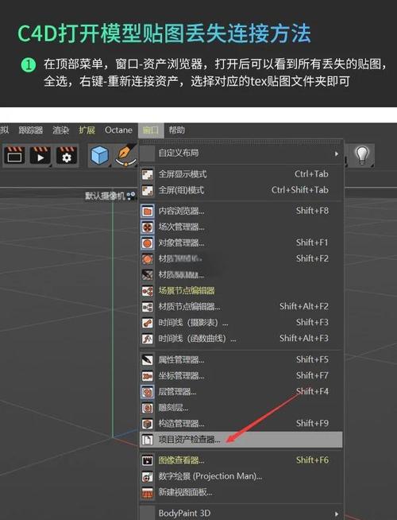Open 场景节点编辑器 from the menu
Screen dimensions: 397x520
click(241, 291)
